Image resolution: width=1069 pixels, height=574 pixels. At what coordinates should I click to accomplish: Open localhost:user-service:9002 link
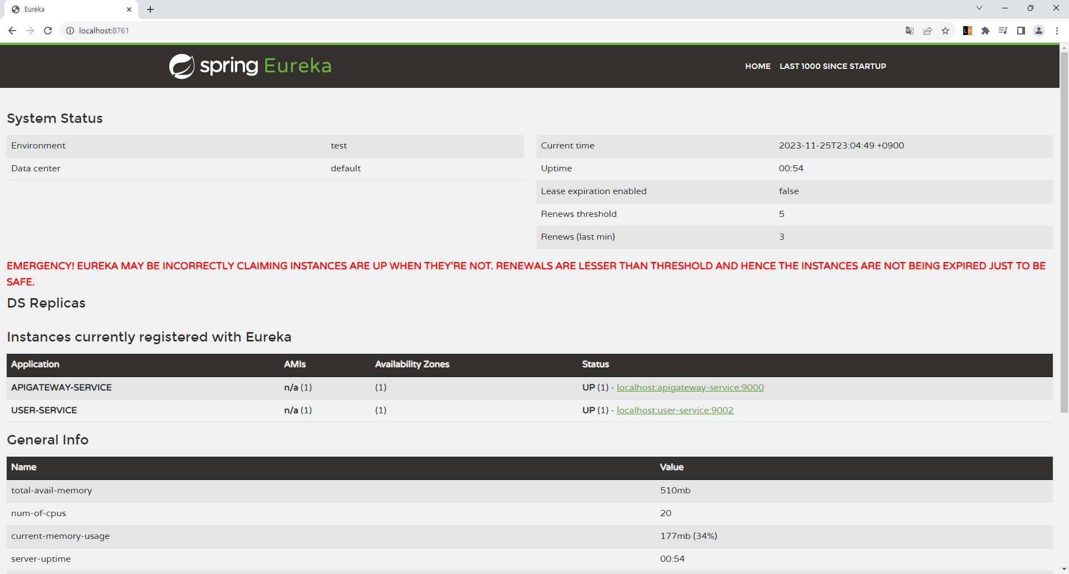[x=675, y=410]
